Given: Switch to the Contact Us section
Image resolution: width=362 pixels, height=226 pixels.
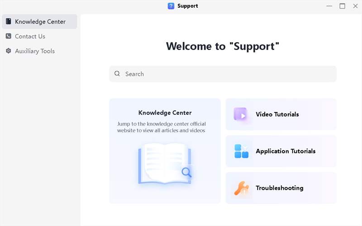Looking at the screenshot, I should tap(30, 36).
